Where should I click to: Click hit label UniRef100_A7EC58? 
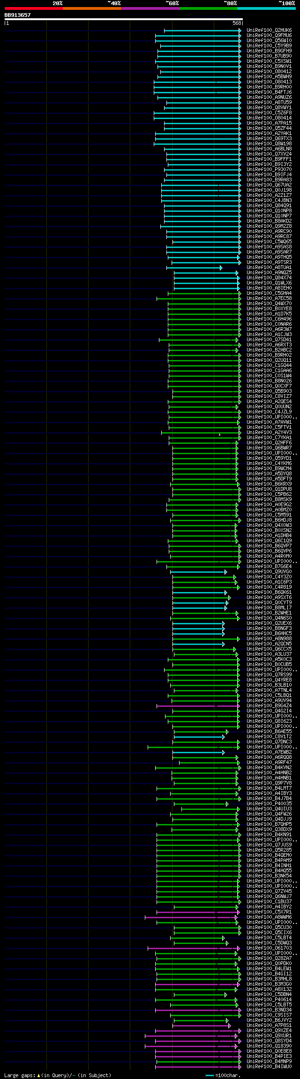(269, 299)
